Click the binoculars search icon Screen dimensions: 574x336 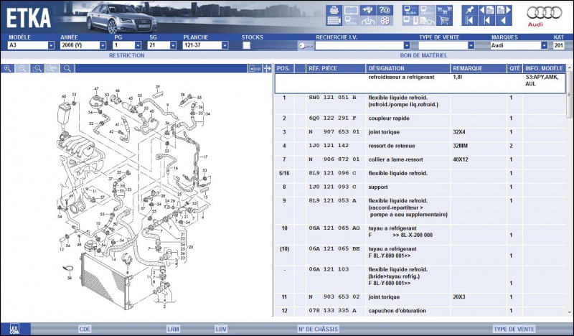pyautogui.click(x=367, y=10)
